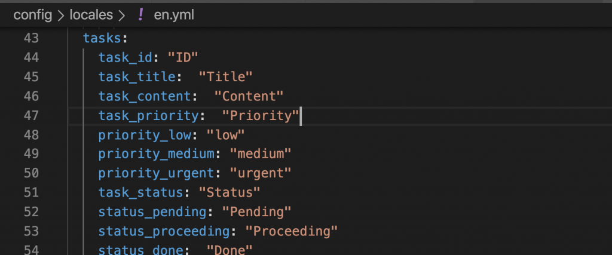Image resolution: width=612 pixels, height=255 pixels.
Task: Click line number 47 in the gutter
Action: click(31, 115)
